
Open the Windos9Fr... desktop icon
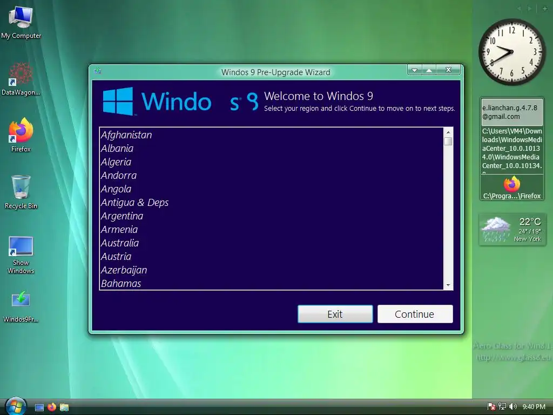pyautogui.click(x=21, y=306)
